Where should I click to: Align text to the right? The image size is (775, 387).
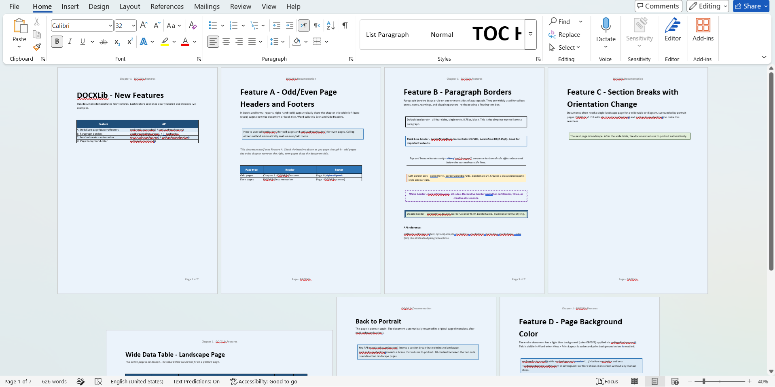239,42
